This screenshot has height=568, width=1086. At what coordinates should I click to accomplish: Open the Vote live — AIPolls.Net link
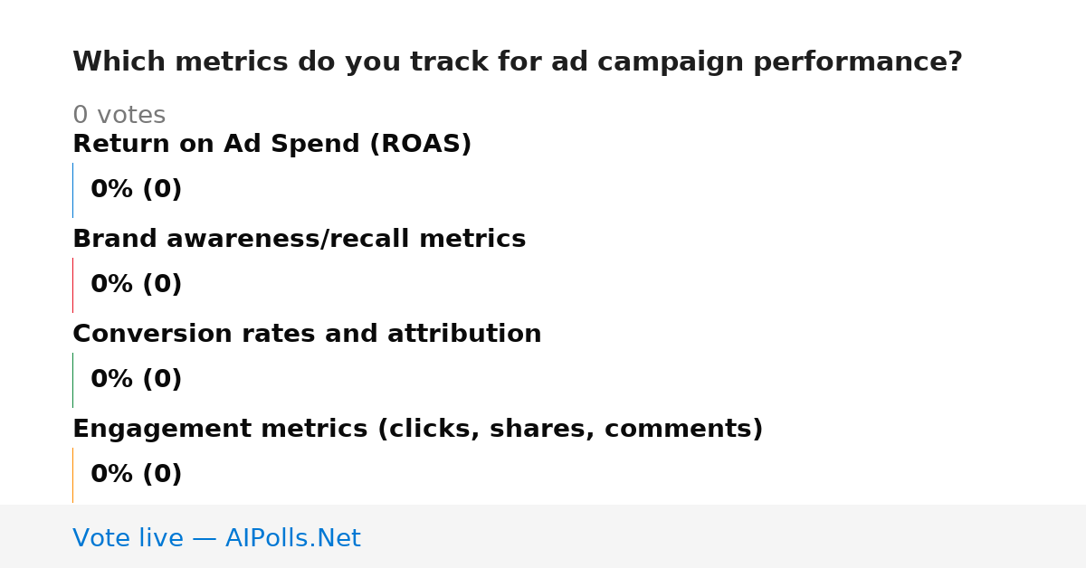216,539
